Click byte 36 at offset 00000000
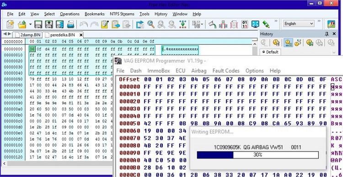343x177 pixels. (32, 49)
